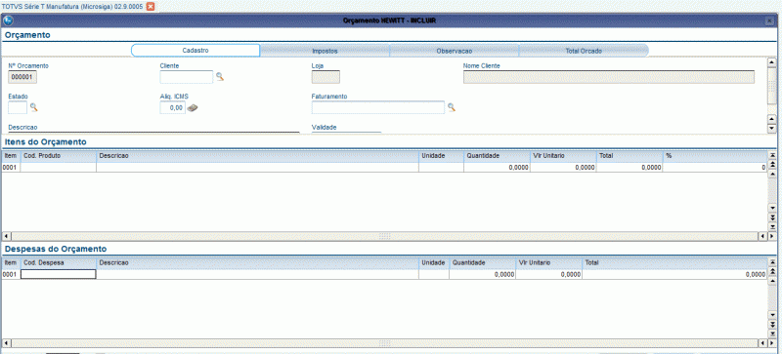Select the Cadastro tab
Image resolution: width=782 pixels, height=354 pixels.
(195, 51)
